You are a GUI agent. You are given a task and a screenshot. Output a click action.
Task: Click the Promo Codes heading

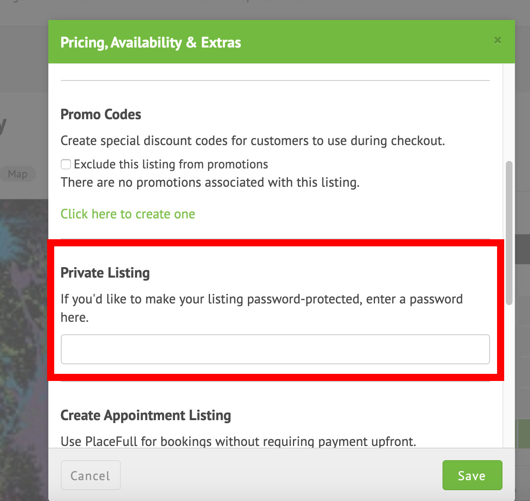pyautogui.click(x=101, y=114)
